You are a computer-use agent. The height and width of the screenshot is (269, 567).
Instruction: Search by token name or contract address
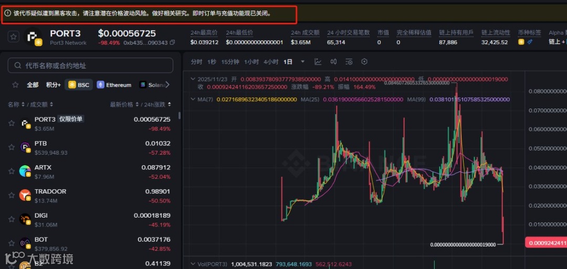point(90,66)
